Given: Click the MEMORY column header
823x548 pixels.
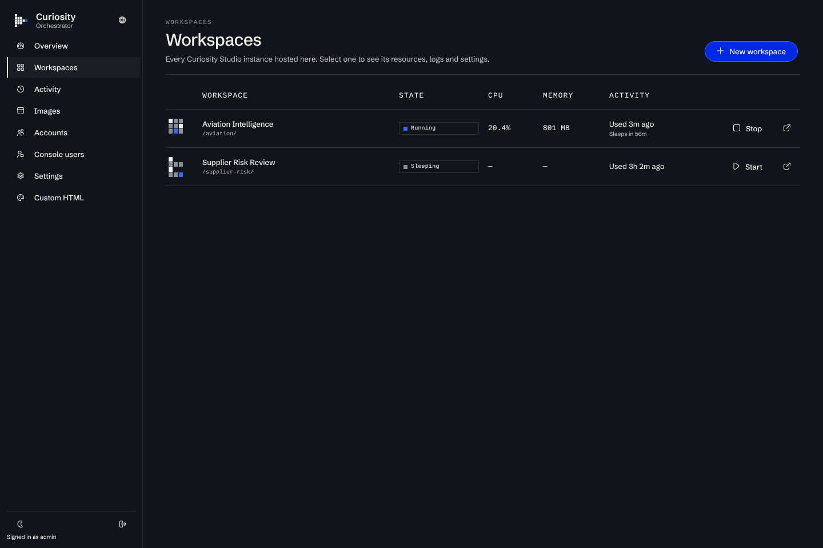Looking at the screenshot, I should click(x=558, y=95).
